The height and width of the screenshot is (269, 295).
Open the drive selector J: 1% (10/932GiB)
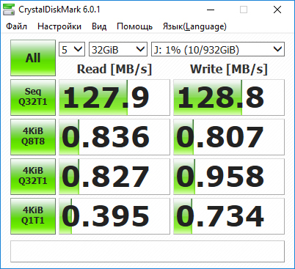[218, 49]
